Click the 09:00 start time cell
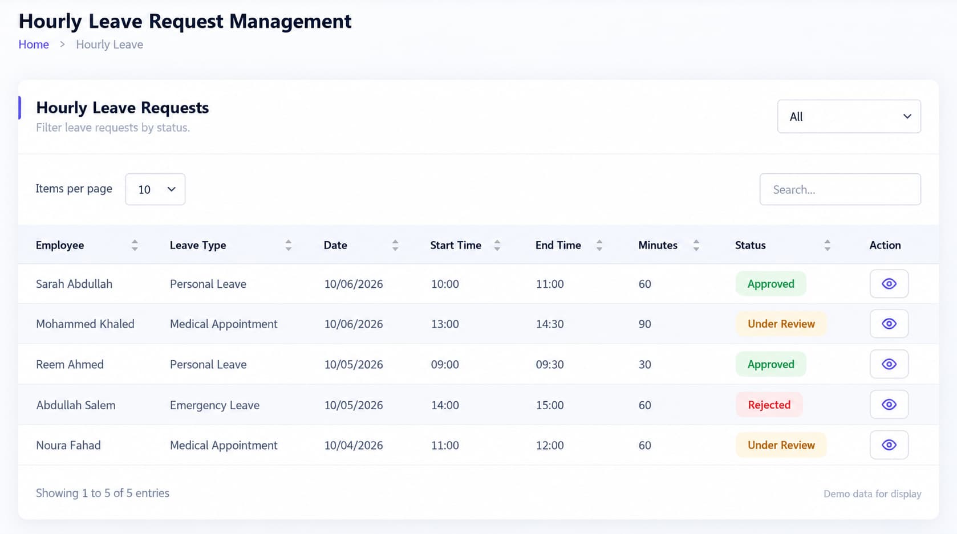This screenshot has height=534, width=957. pos(445,364)
